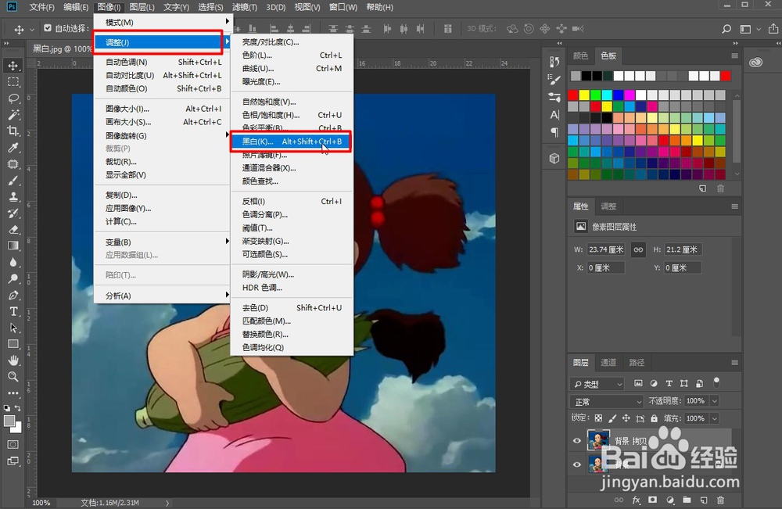Viewport: 782px width, 509px height.
Task: Select the Pen tool
Action: click(13, 295)
